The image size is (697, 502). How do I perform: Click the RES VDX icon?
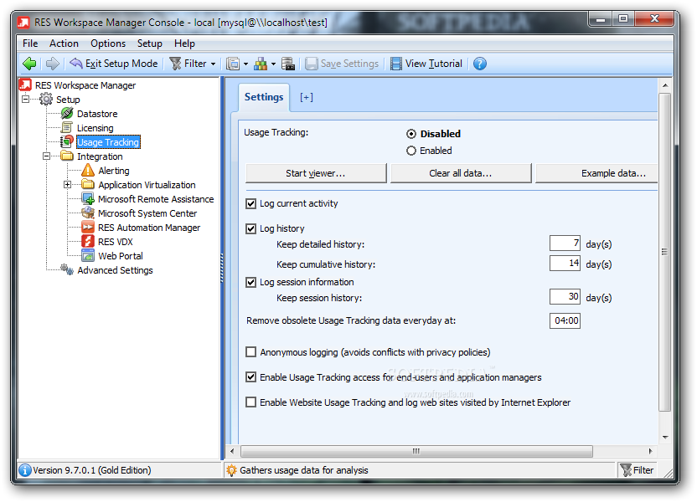(88, 242)
